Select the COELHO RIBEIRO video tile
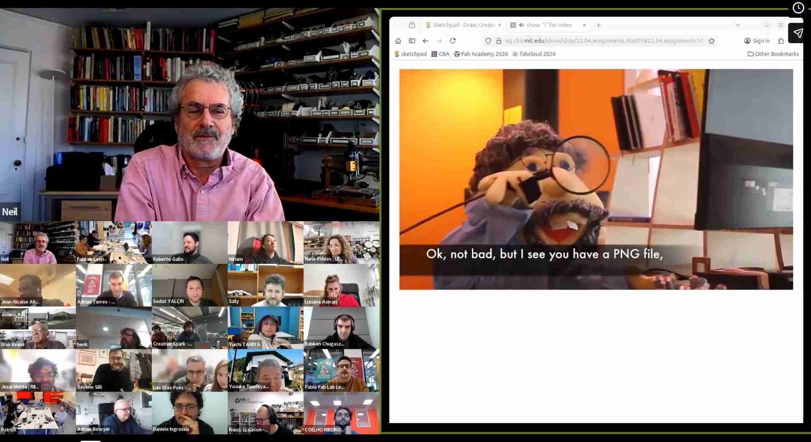 (342, 413)
